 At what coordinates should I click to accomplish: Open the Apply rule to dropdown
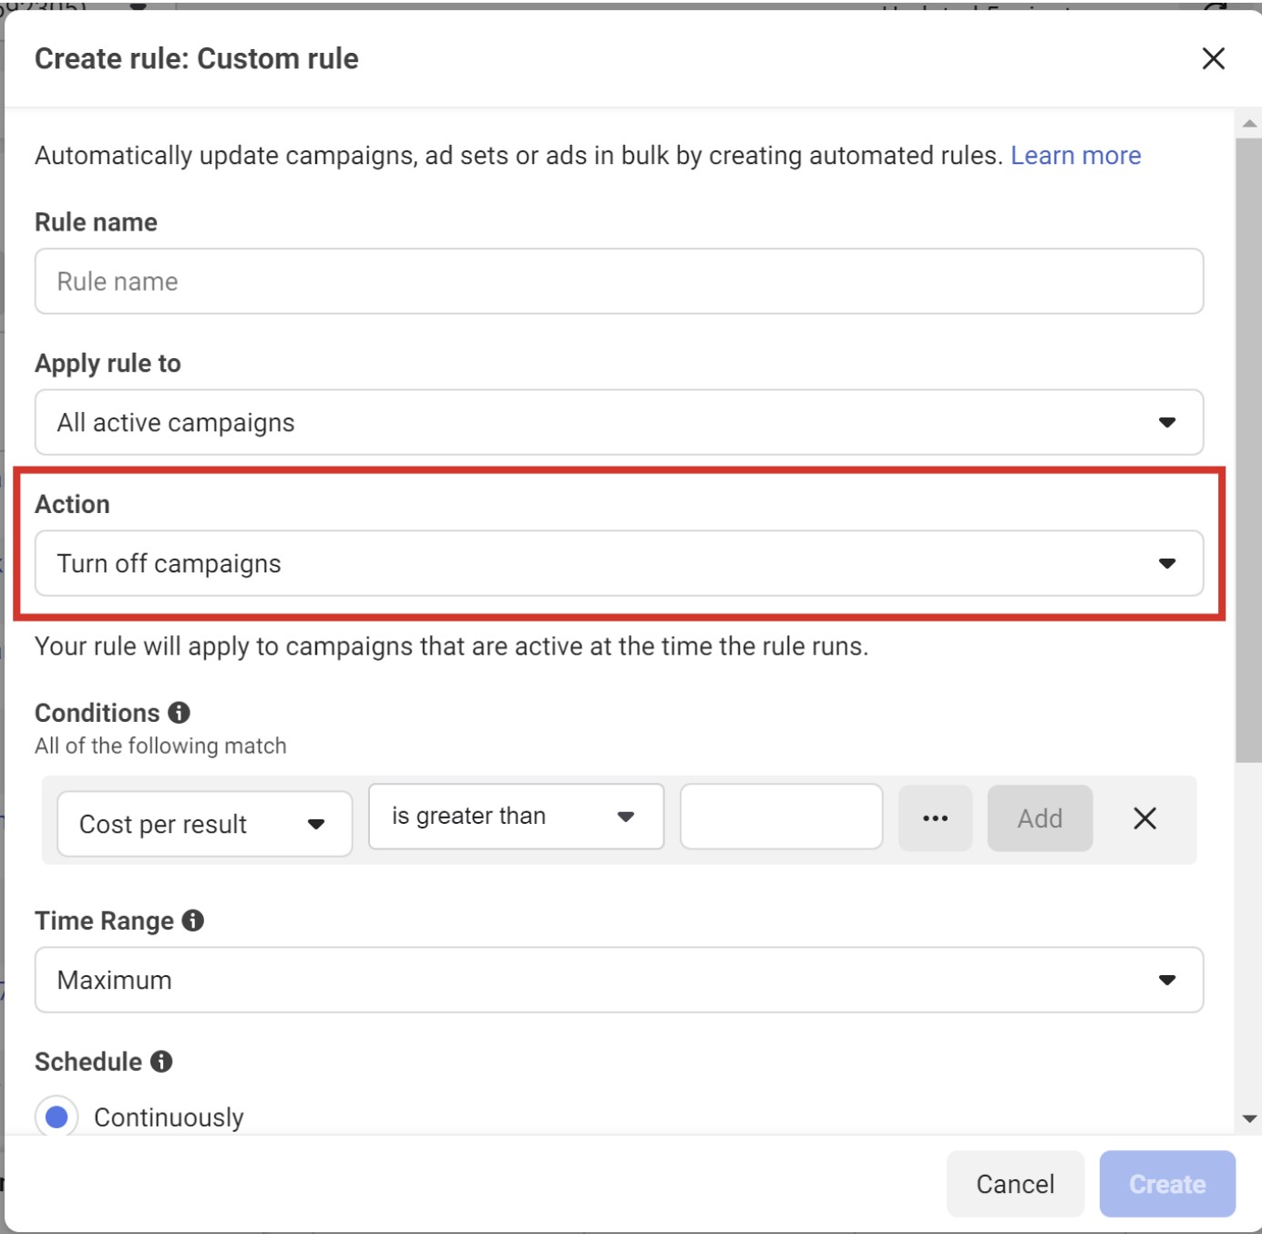[x=619, y=422]
